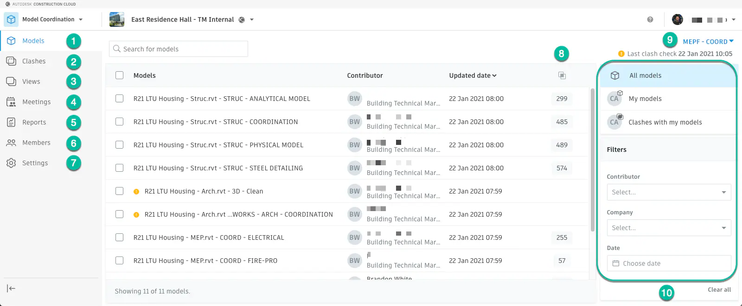This screenshot has width=742, height=306.
Task: Click BW avatar on ELECTRICAL row
Action: [355, 237]
